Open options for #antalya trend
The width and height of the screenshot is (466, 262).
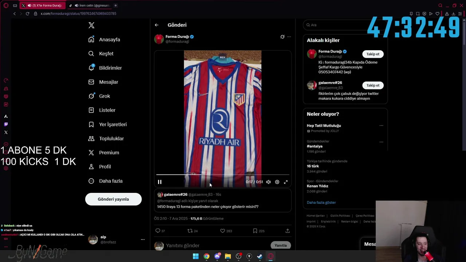pyautogui.click(x=381, y=142)
